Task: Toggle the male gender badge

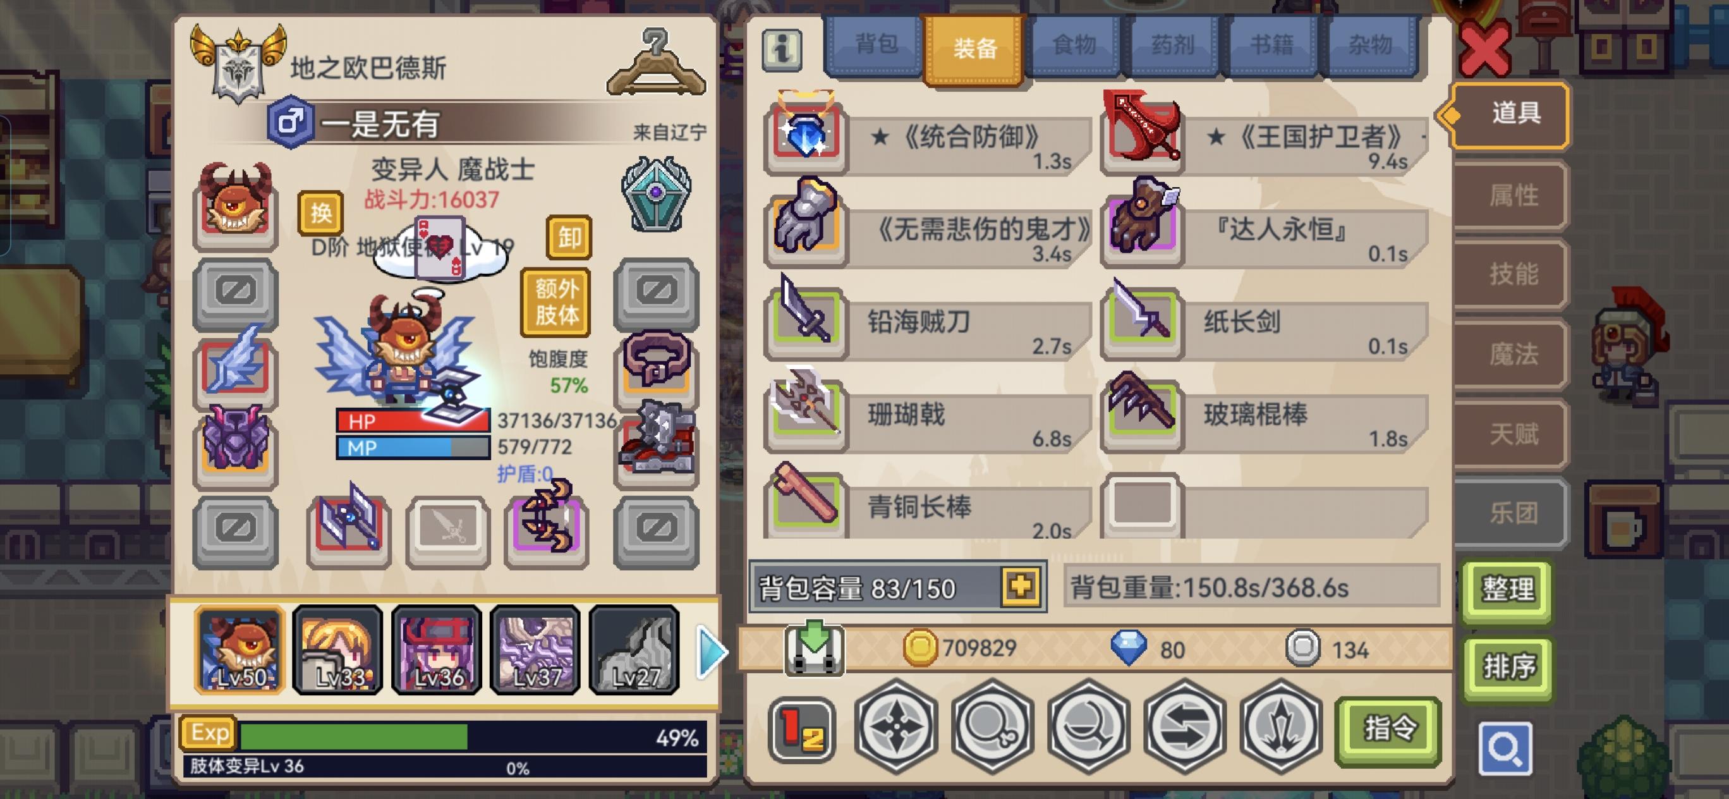Action: [290, 121]
